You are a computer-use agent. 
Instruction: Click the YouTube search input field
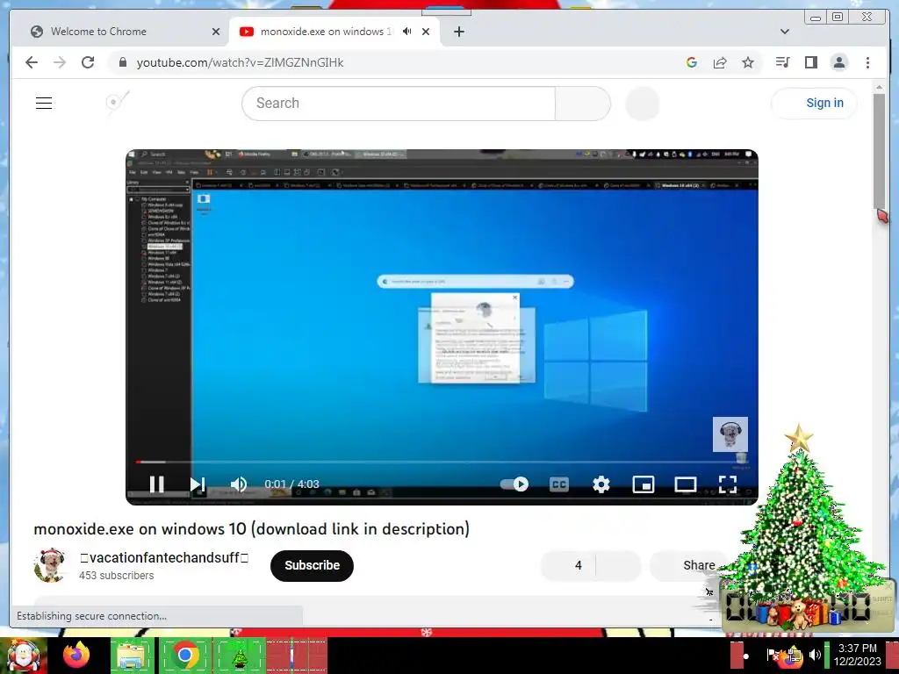[399, 104]
